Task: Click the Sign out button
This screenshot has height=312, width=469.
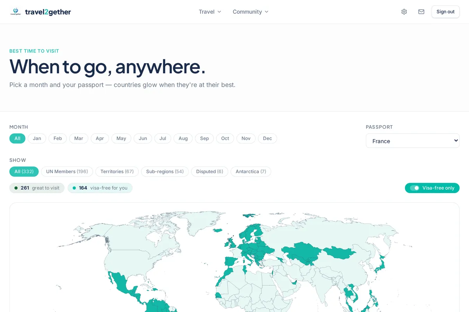Action: (x=446, y=12)
